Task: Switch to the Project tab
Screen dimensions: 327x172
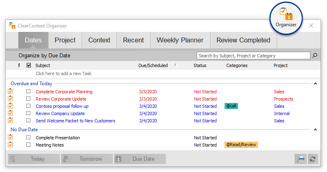Action: pyautogui.click(x=65, y=40)
